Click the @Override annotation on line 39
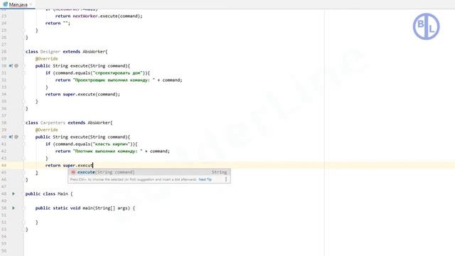 click(47, 129)
